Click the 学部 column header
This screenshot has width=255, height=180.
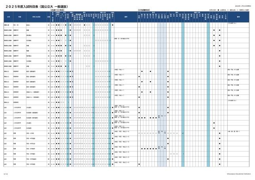coord(19,17)
